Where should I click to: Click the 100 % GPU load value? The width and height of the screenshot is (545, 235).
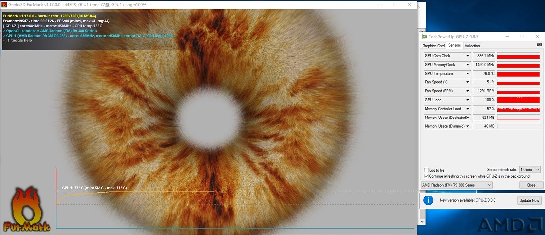click(x=484, y=100)
